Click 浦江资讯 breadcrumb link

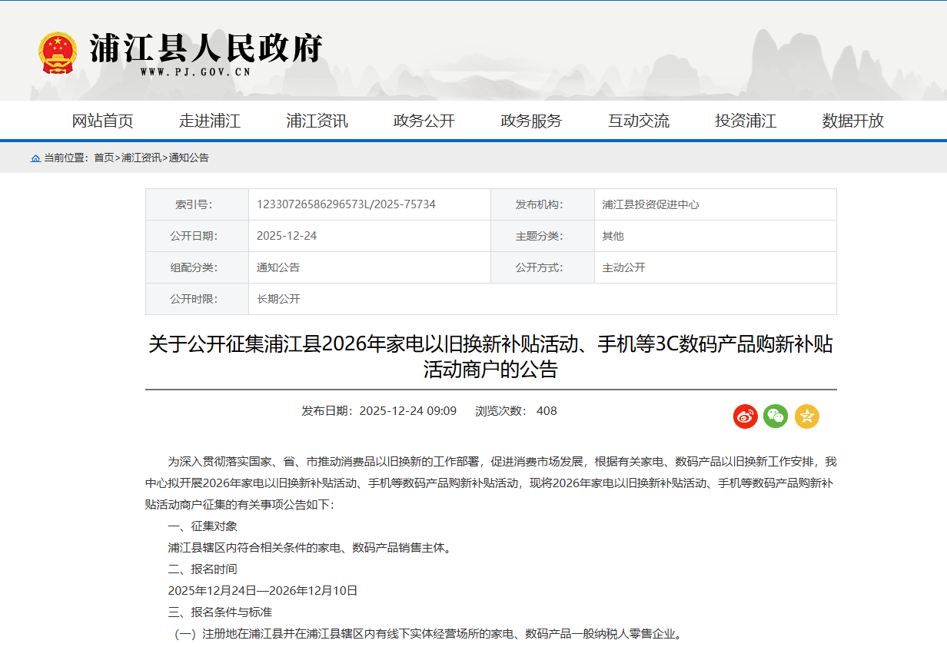tap(141, 158)
